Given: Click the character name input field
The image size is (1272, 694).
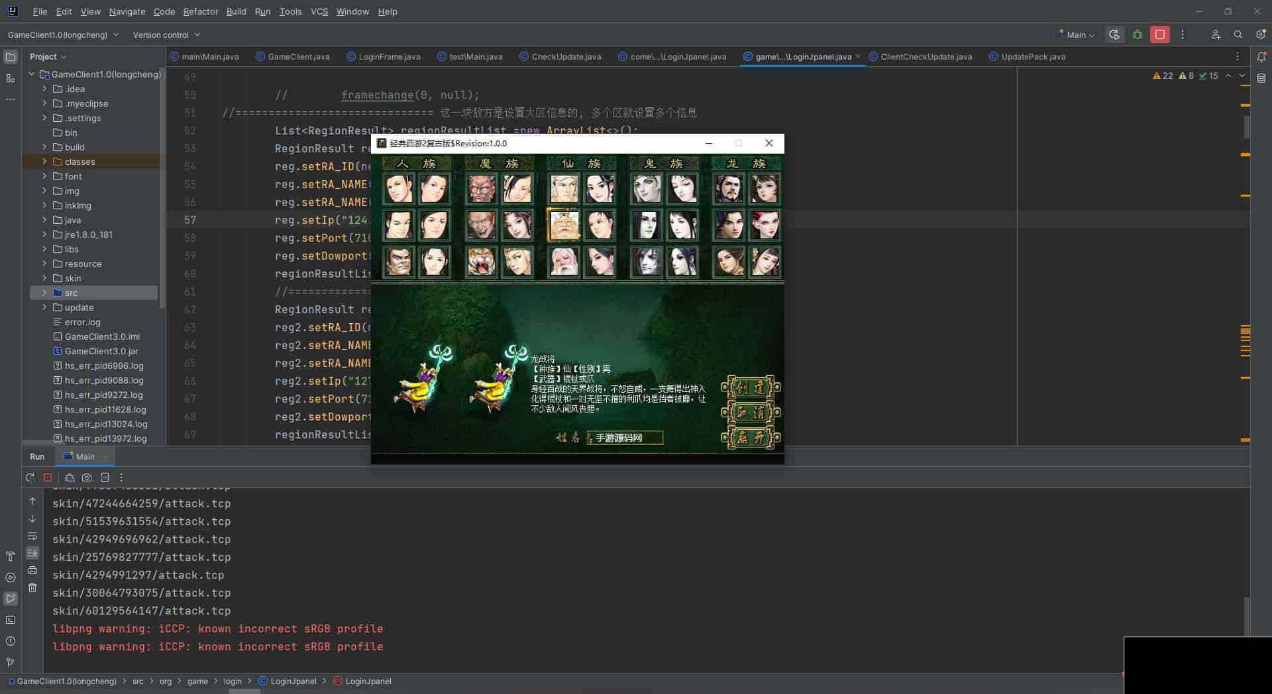Looking at the screenshot, I should (x=625, y=438).
